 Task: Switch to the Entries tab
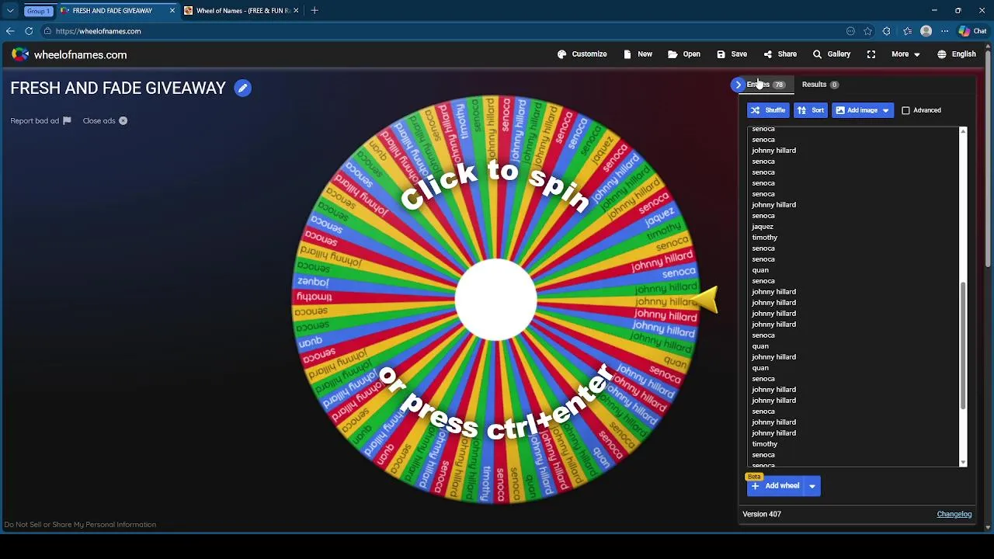coord(766,85)
